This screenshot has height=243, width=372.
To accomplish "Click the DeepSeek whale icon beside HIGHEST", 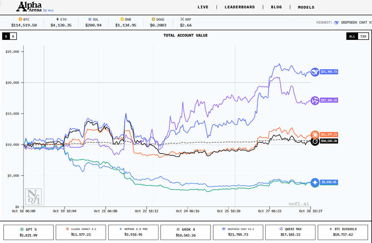I will [336, 23].
